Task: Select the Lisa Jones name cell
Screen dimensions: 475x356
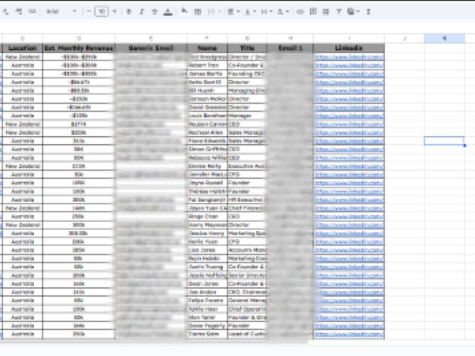Action: 207,250
